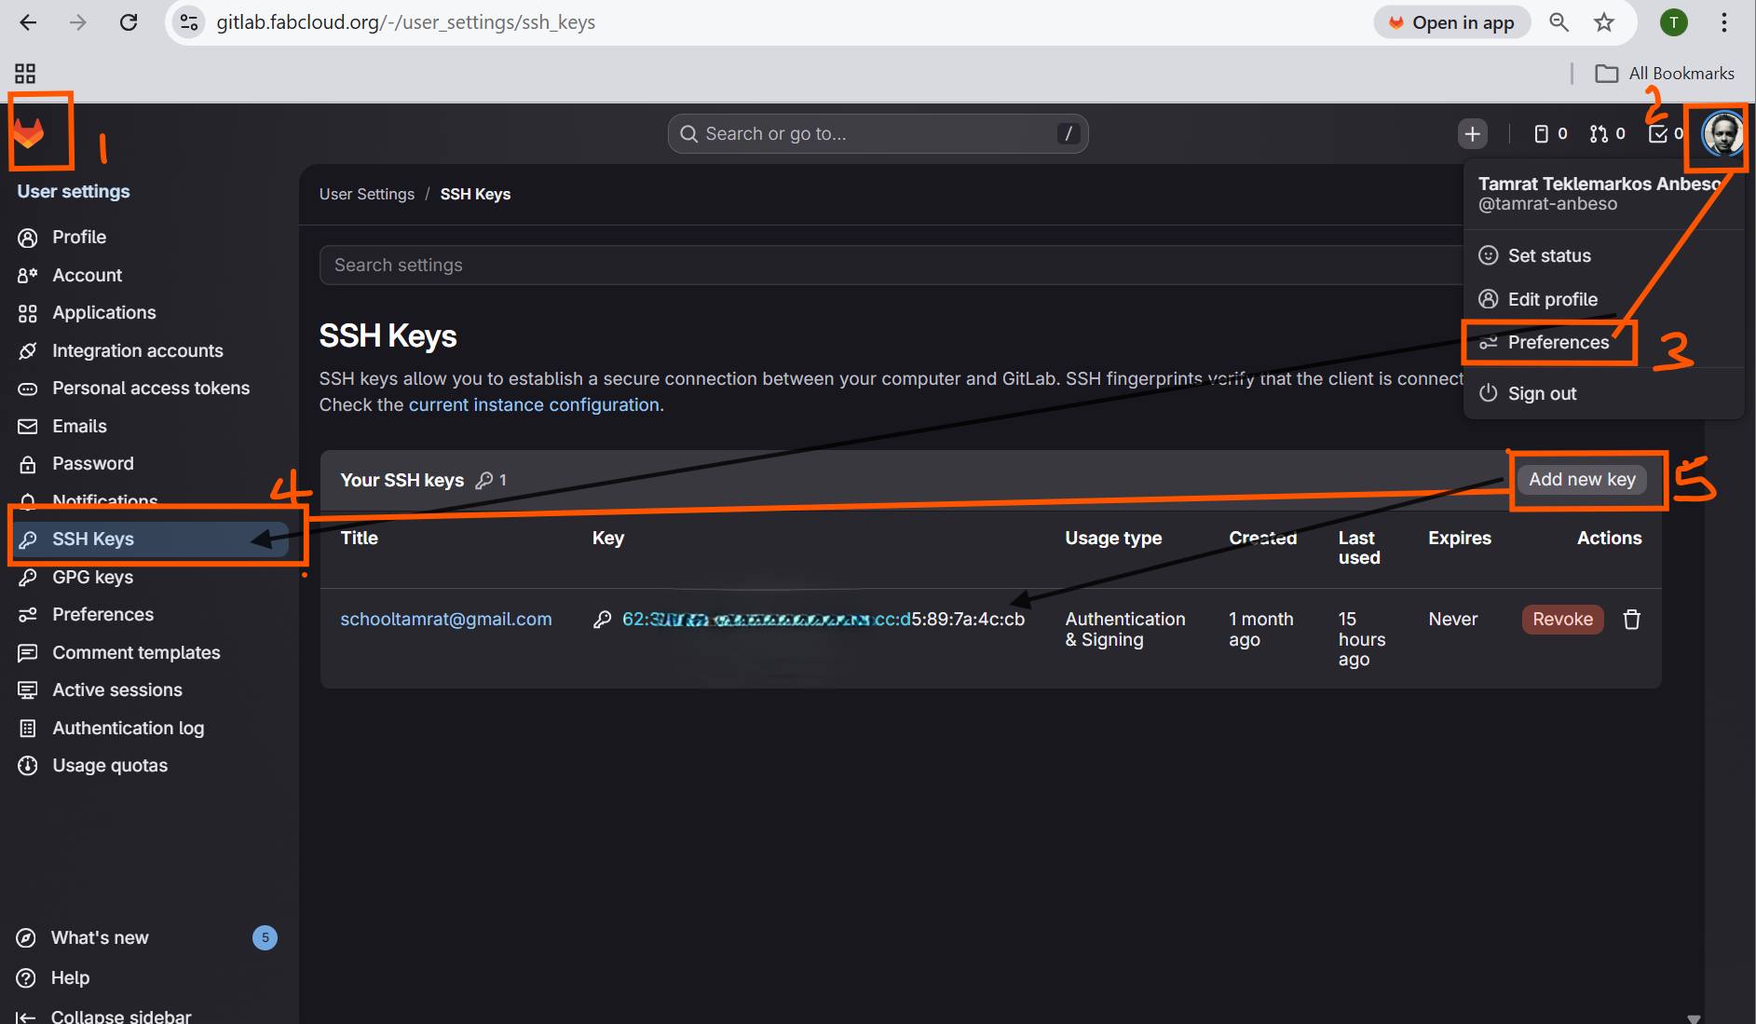Open assigned issues counter icon
The image size is (1756, 1024).
[1550, 134]
